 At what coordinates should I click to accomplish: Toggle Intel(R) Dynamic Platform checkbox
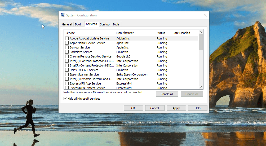pos(67,79)
